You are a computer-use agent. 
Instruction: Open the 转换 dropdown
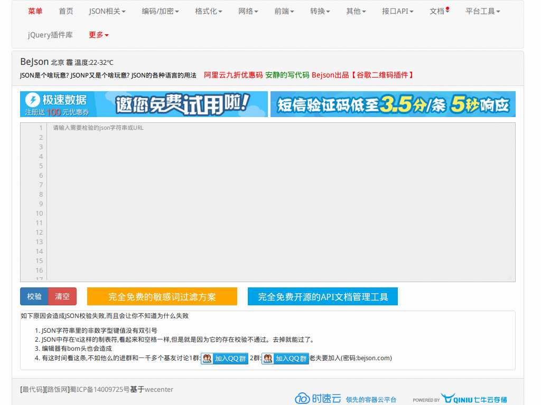tap(320, 12)
